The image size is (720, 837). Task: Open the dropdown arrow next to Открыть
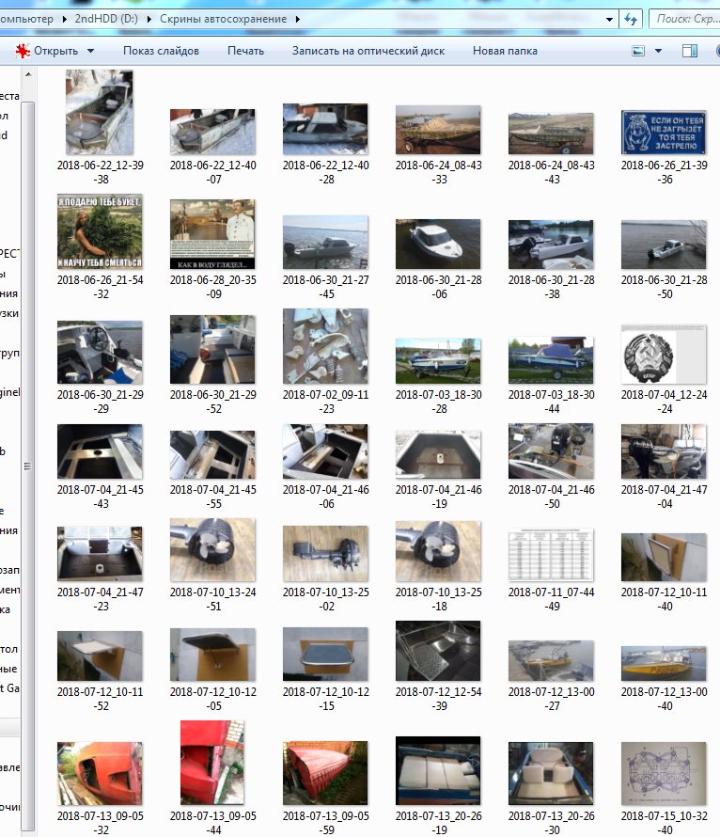tap(90, 51)
